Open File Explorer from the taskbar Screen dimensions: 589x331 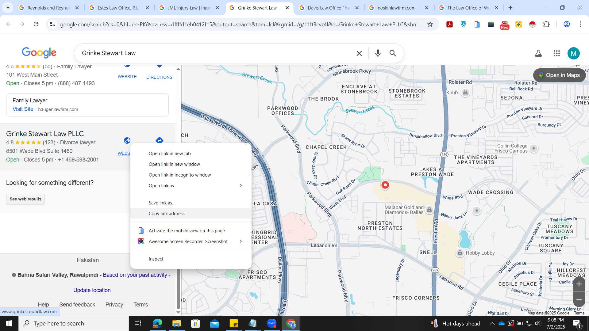pos(176,323)
